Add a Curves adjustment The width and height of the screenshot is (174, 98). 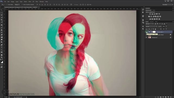[x=155, y=14]
